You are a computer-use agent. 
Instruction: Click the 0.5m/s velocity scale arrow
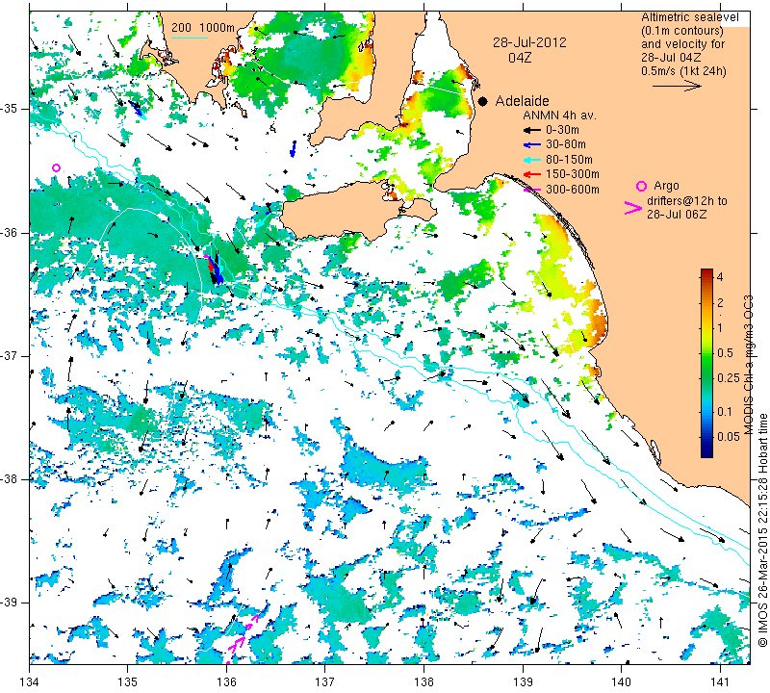(x=677, y=86)
